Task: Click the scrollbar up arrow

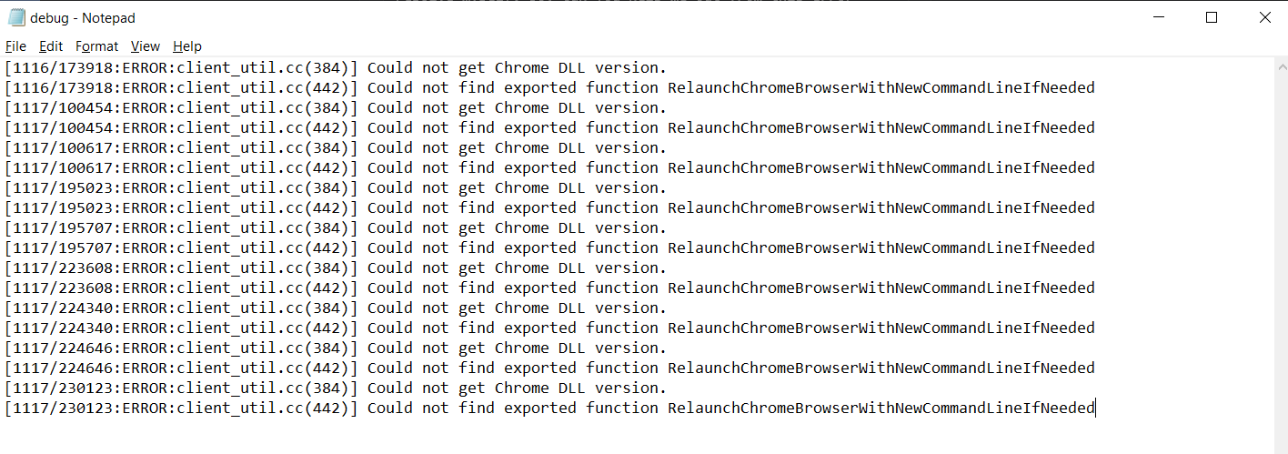Action: (x=1280, y=65)
